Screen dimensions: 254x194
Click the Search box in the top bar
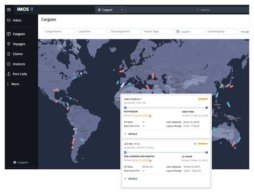coord(223,10)
